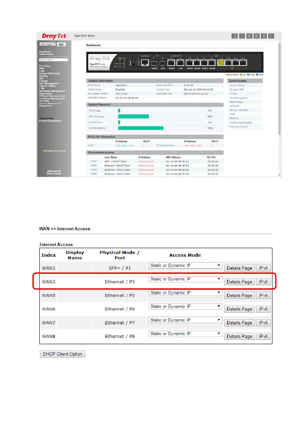Image resolution: width=300 pixels, height=445 pixels.
Task: Open Port Setup menu item
Action: [45, 66]
